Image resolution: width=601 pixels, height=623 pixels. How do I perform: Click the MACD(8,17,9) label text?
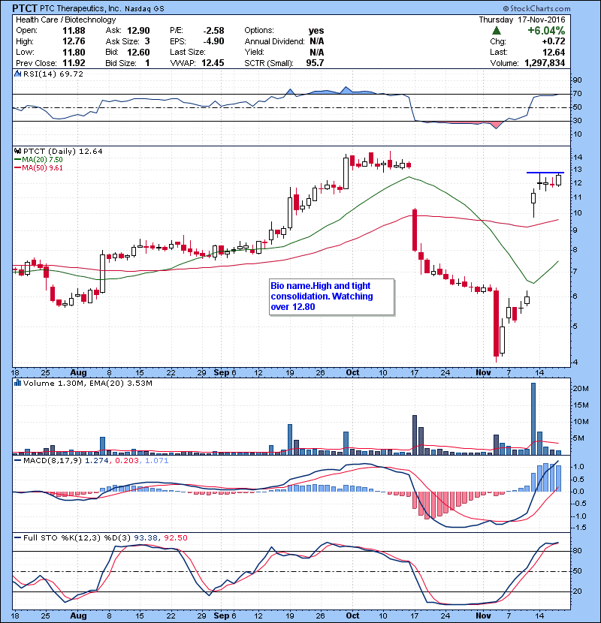(53, 461)
